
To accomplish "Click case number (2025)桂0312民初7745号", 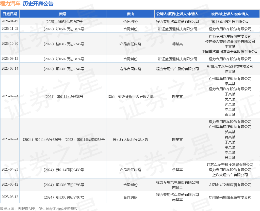I will [x=64, y=44].
